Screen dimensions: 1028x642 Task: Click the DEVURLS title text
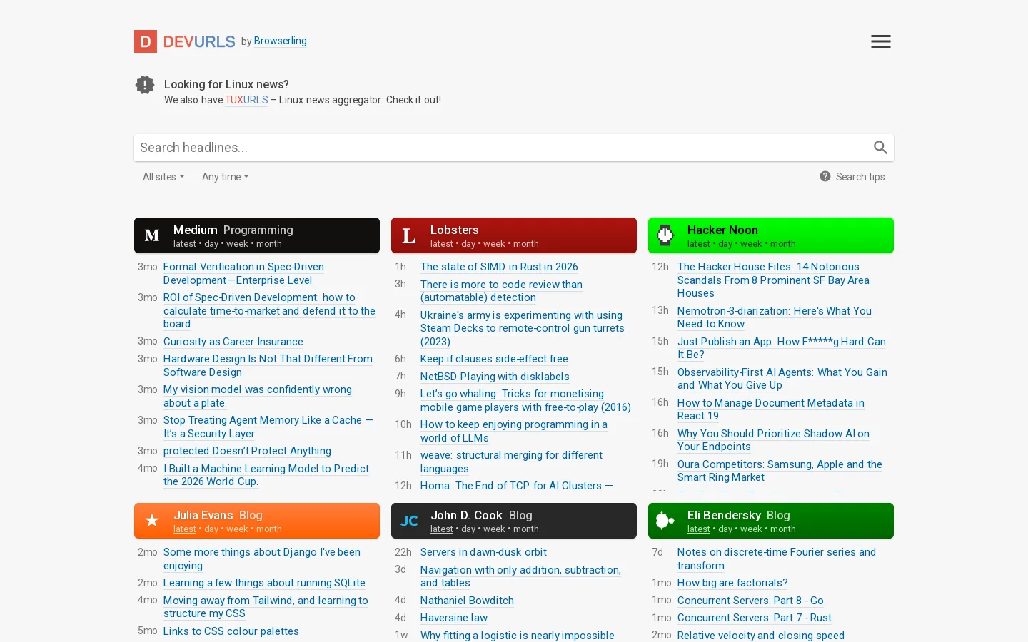[x=199, y=42]
